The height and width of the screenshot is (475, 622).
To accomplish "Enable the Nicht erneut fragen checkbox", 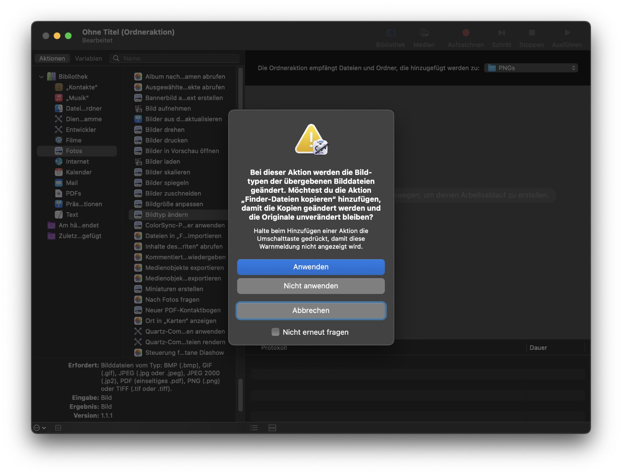I will (275, 332).
